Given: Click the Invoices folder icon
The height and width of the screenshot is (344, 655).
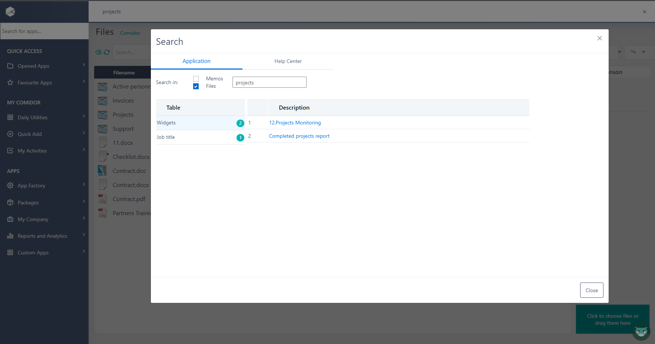Looking at the screenshot, I should point(103,101).
